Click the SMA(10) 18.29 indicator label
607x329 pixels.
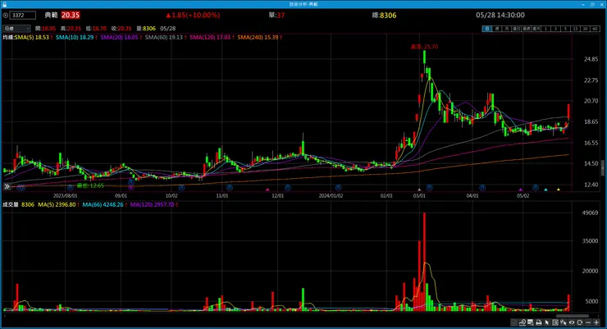pos(75,38)
